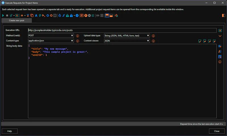Click the "title" line in body data

(x=50, y=49)
